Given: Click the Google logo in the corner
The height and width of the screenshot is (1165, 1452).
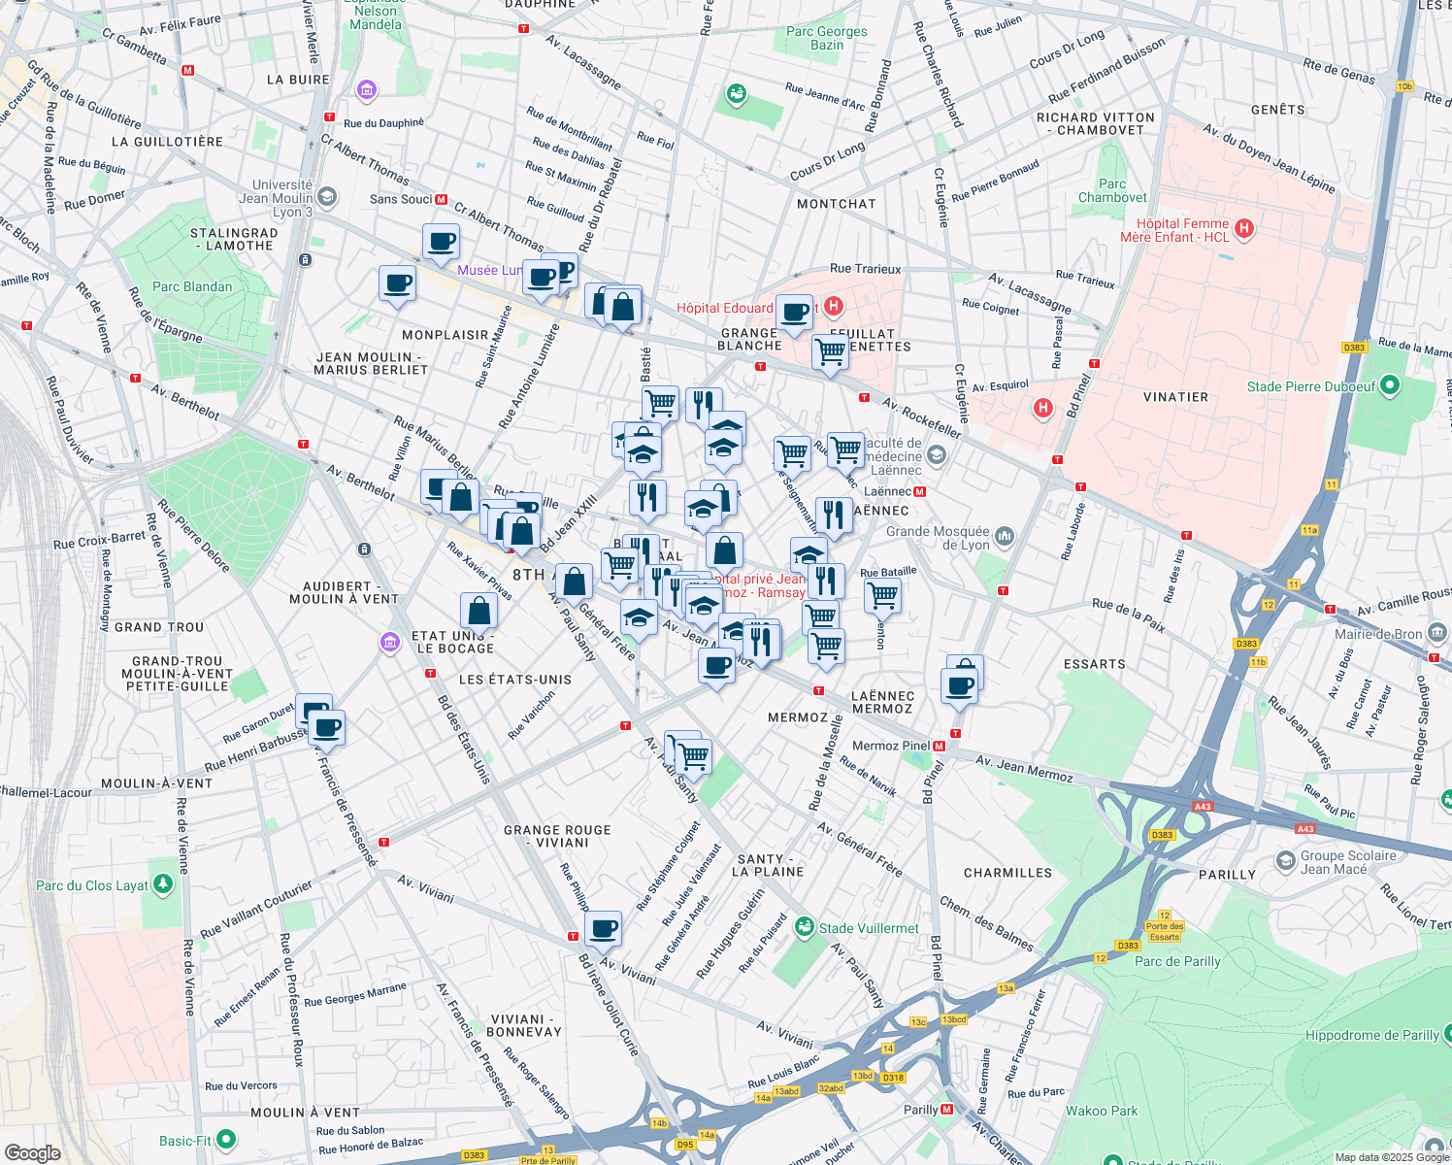Looking at the screenshot, I should [x=32, y=1152].
